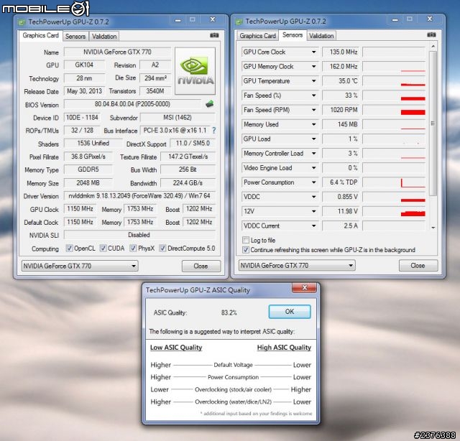Click the NVIDIA SLI field showing Disabled
The width and height of the screenshot is (460, 441).
(139, 235)
